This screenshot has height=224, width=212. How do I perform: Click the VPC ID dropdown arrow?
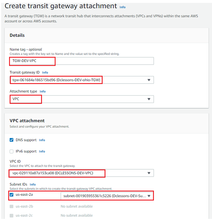pyautogui.click(x=149, y=173)
